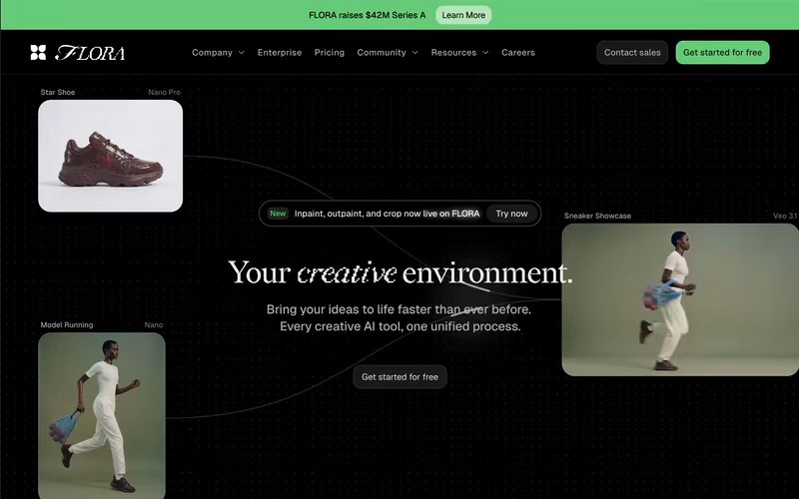
Task: Click the Sneaker Showcase label
Action: pos(597,216)
